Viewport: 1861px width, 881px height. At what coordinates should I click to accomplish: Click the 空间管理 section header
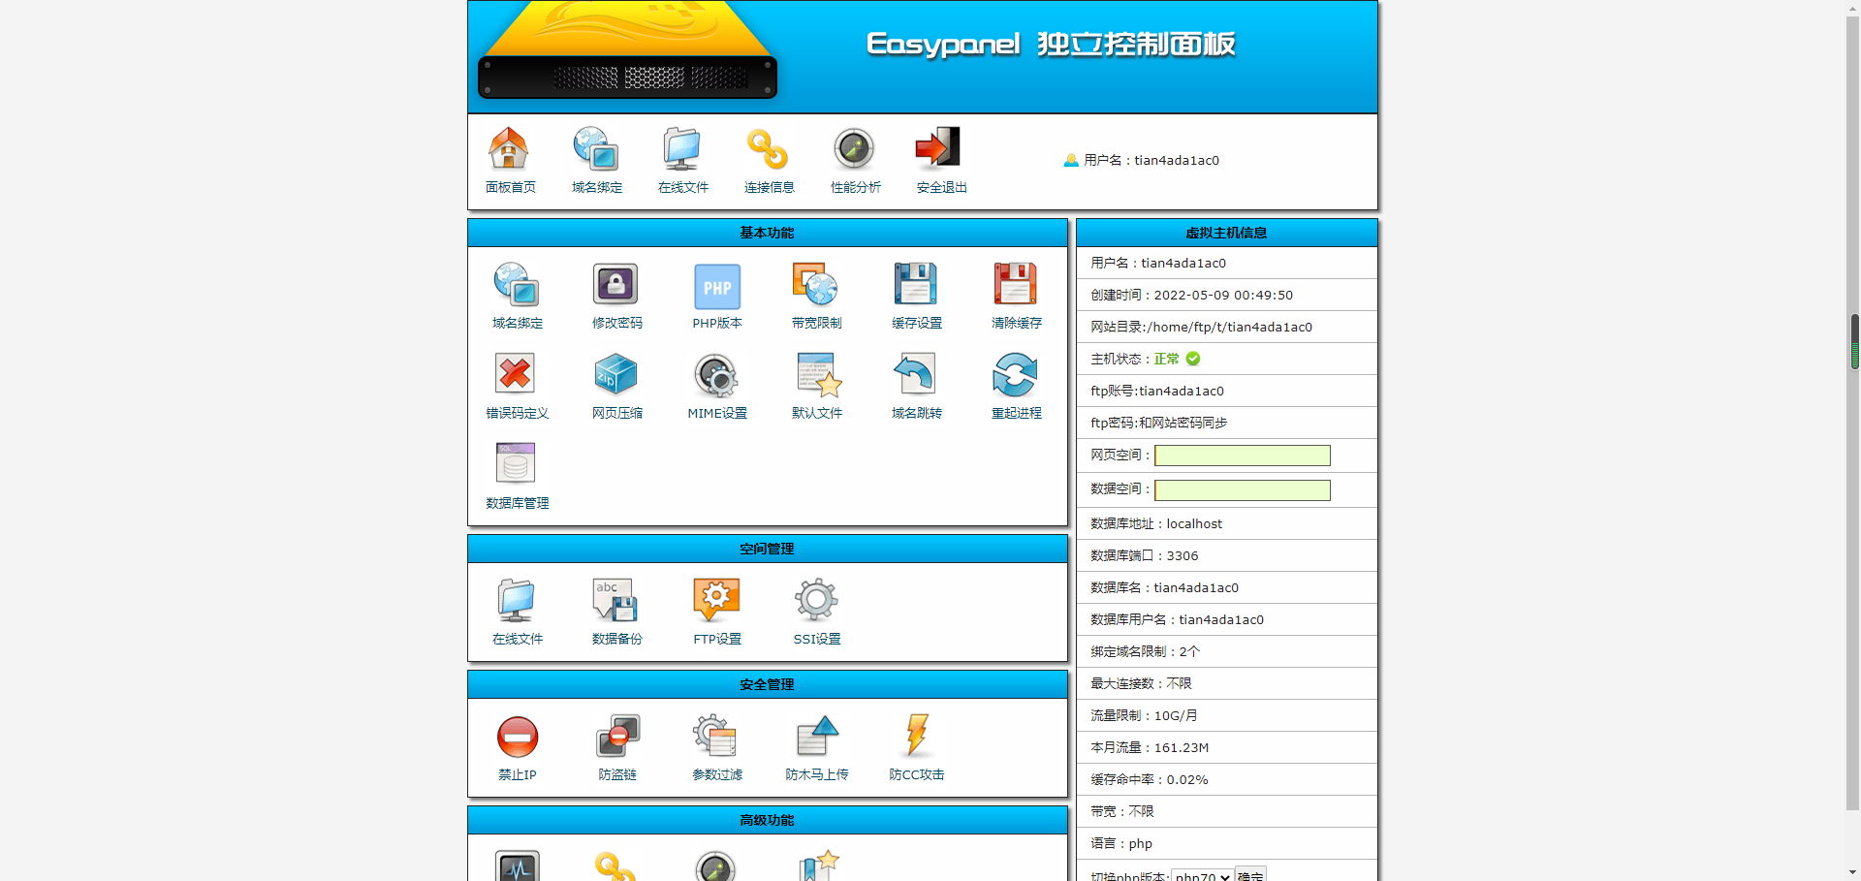point(768,549)
